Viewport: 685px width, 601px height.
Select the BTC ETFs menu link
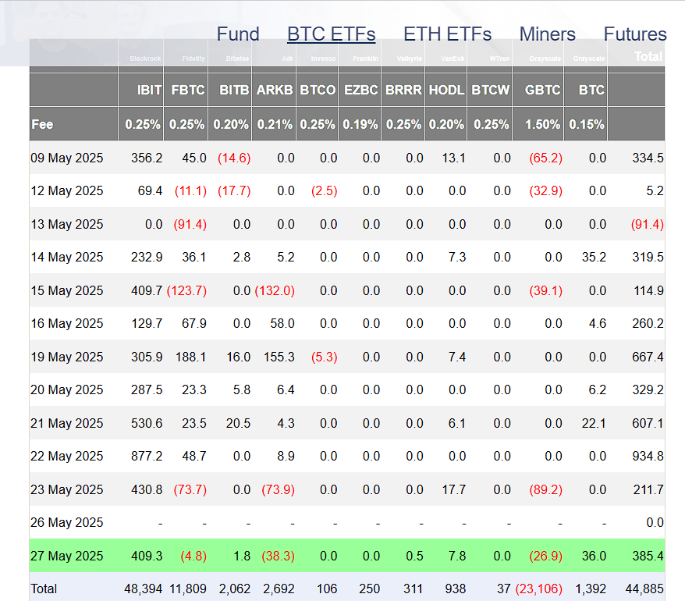pos(331,34)
